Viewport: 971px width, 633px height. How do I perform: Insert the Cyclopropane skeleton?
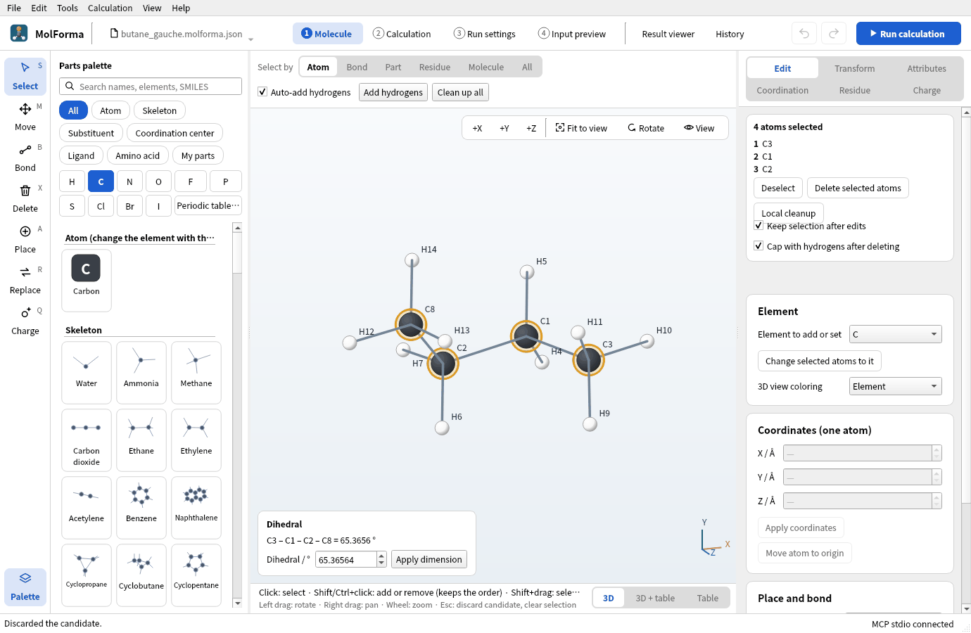click(x=87, y=575)
